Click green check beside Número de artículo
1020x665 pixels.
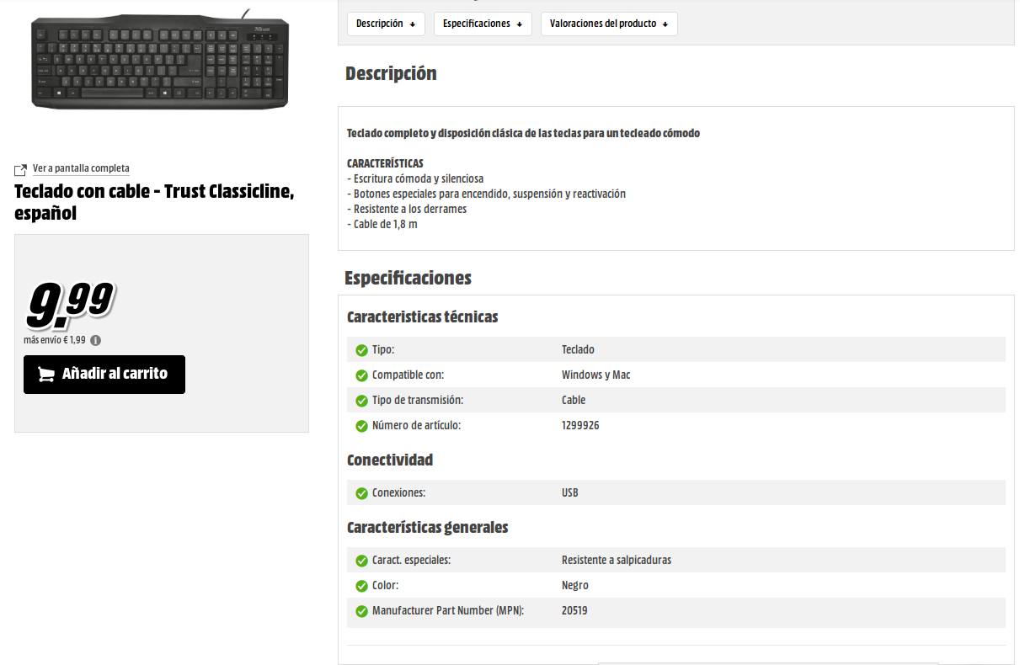pyautogui.click(x=361, y=426)
